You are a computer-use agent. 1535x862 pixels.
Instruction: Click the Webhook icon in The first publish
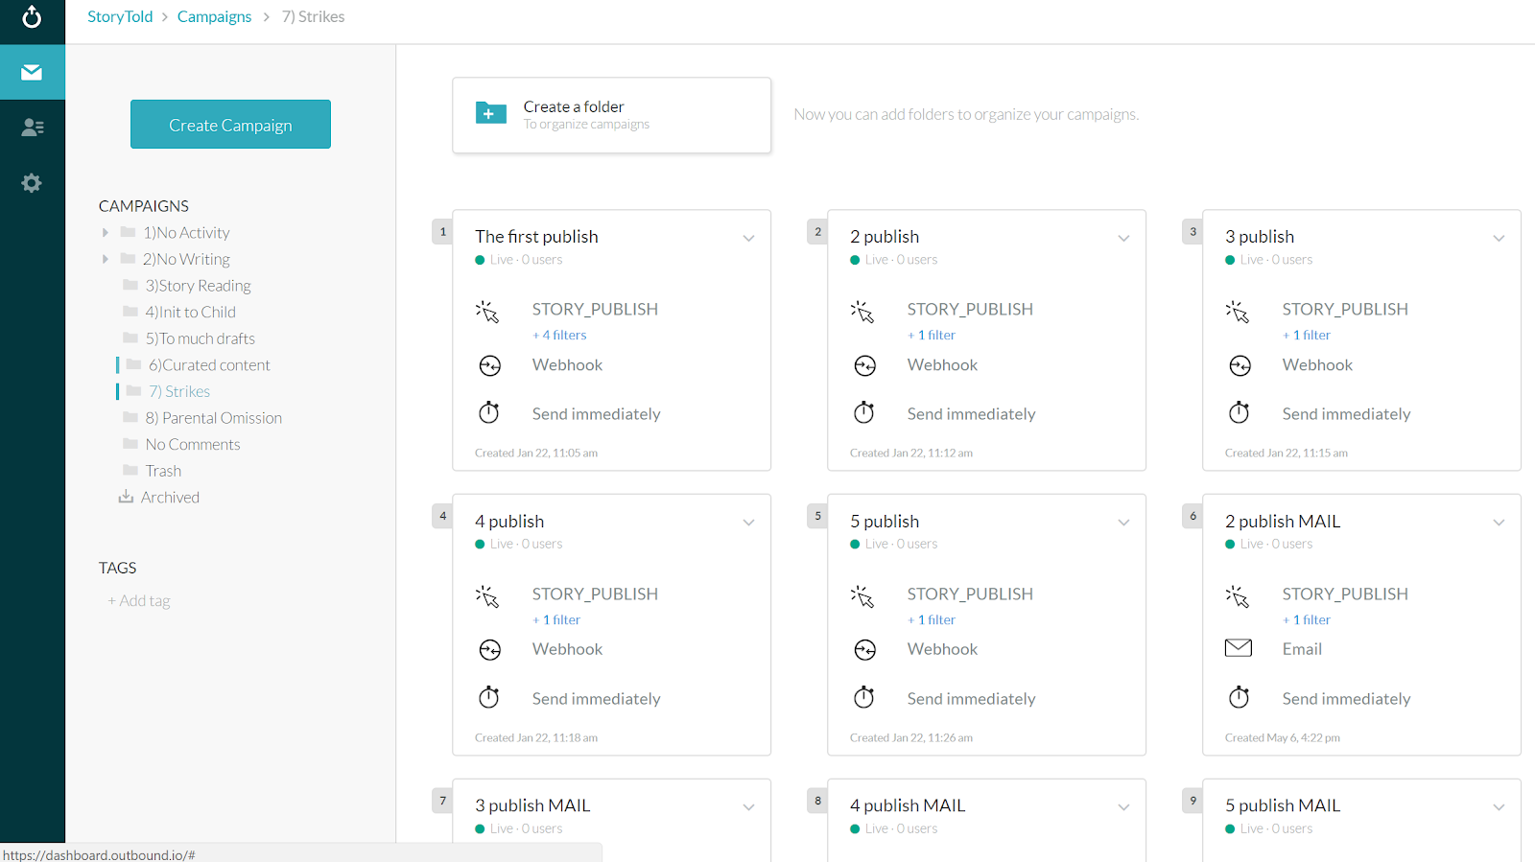point(489,365)
